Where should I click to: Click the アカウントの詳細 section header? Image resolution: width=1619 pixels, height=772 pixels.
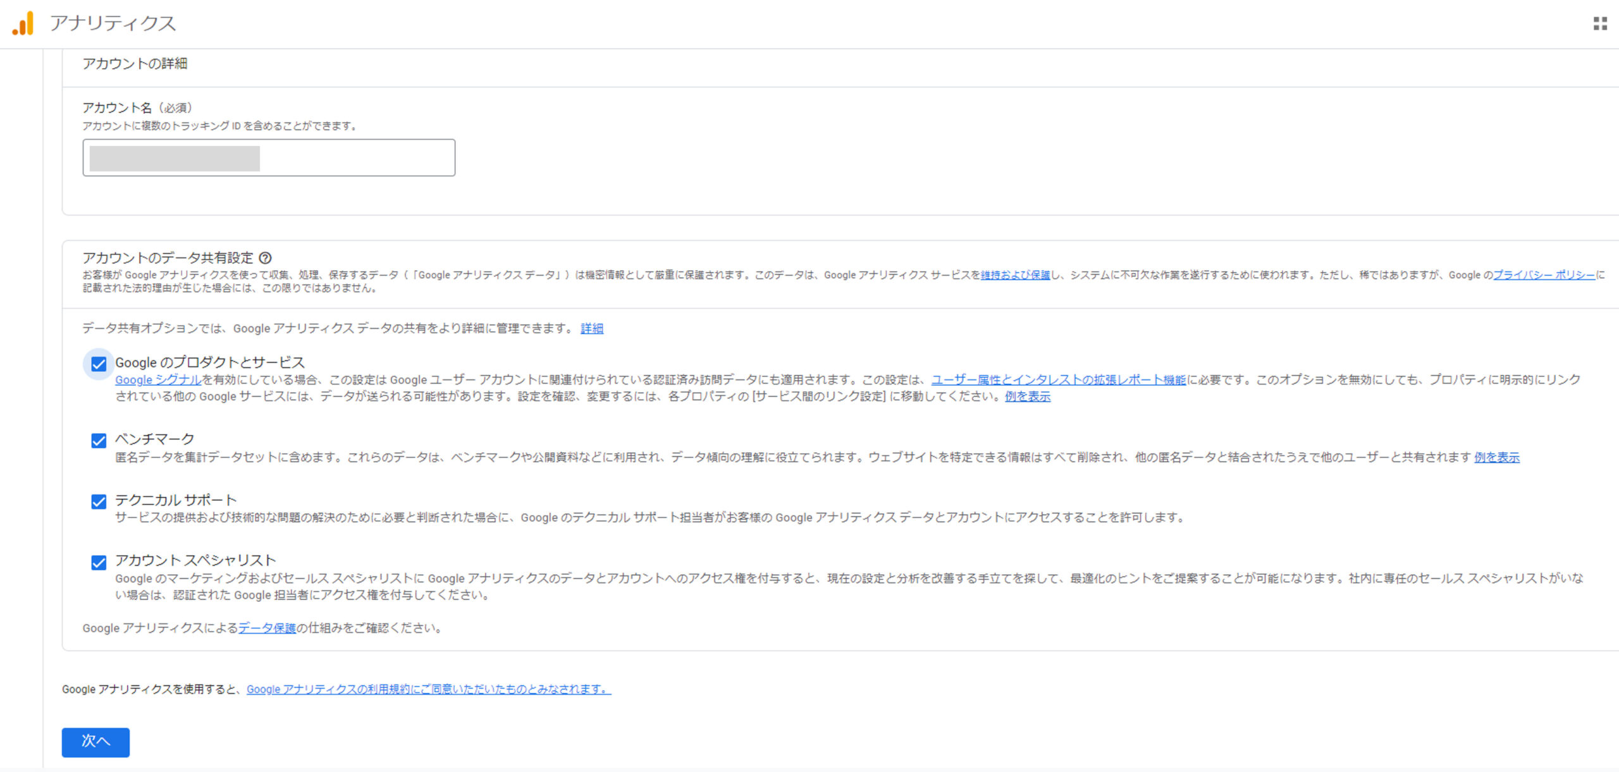tap(135, 64)
